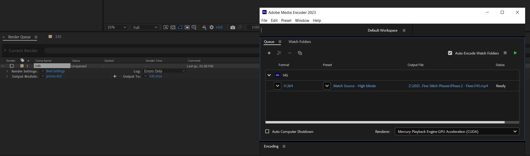Click the label tag column icon
Viewport: 530px width, 156px height.
[x=22, y=60]
